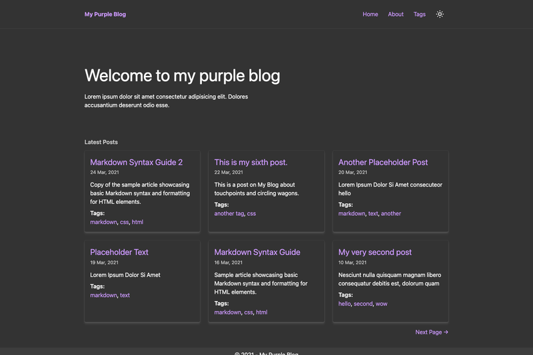Screen dimensions: 533x355
Task: Select the hello tag in My very second post
Action: [344, 304]
